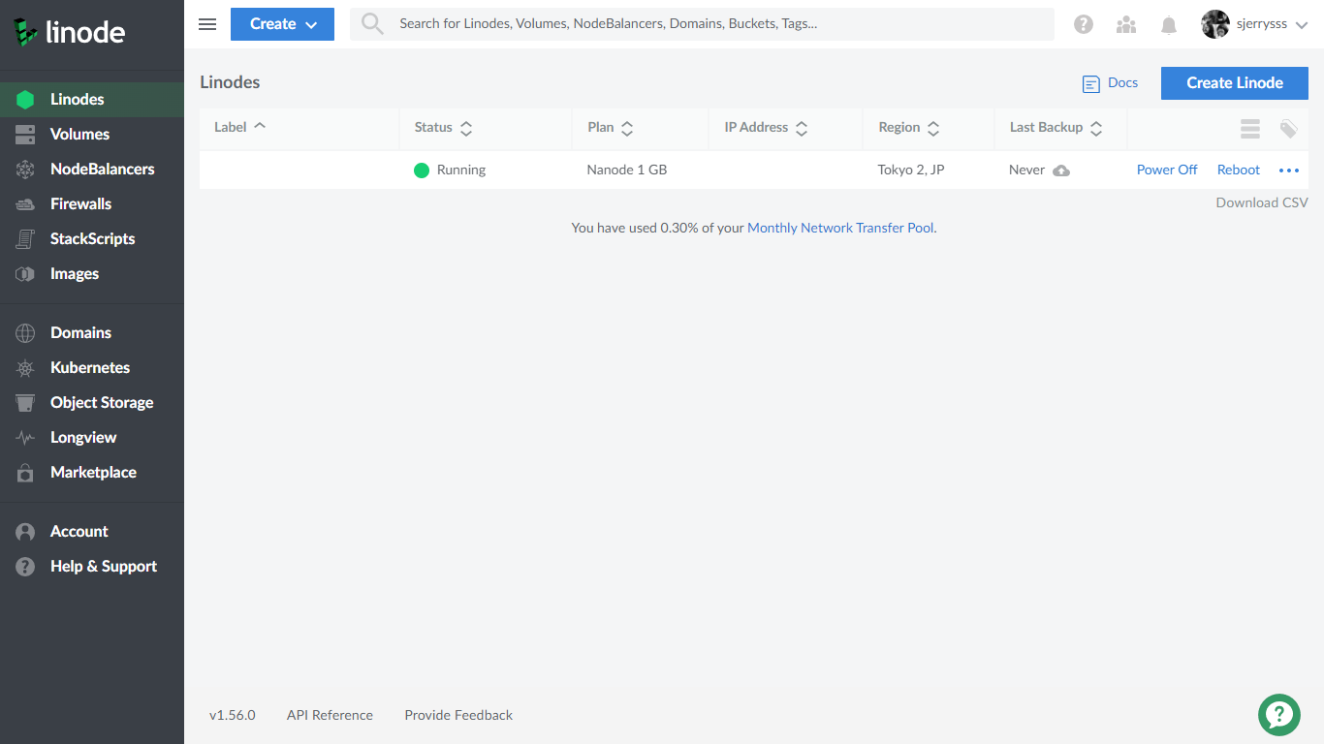Sort the table by Last Backup column
The image size is (1324, 744).
point(1056,127)
